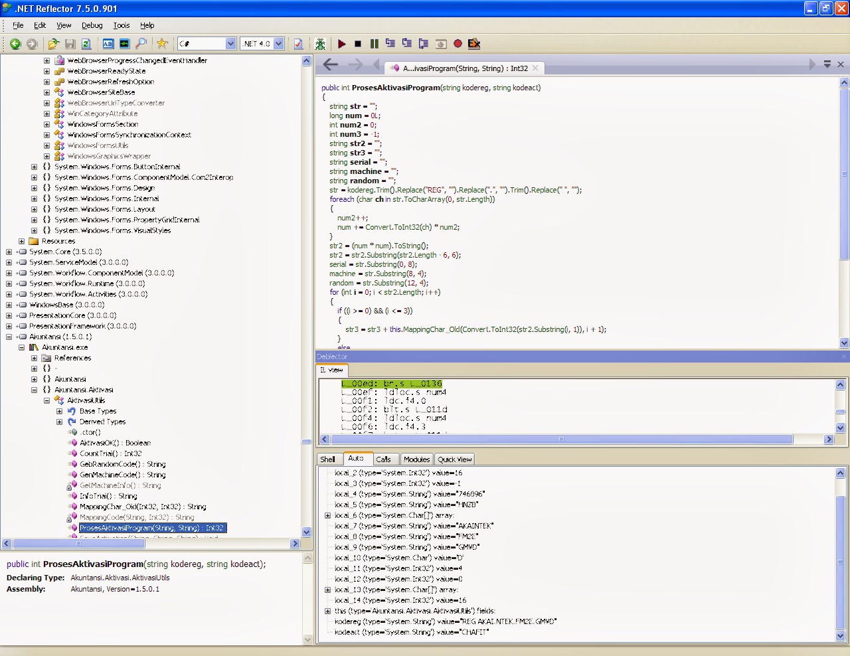Image resolution: width=850 pixels, height=656 pixels.
Task: Stop debugging with the black square
Action: [x=358, y=44]
